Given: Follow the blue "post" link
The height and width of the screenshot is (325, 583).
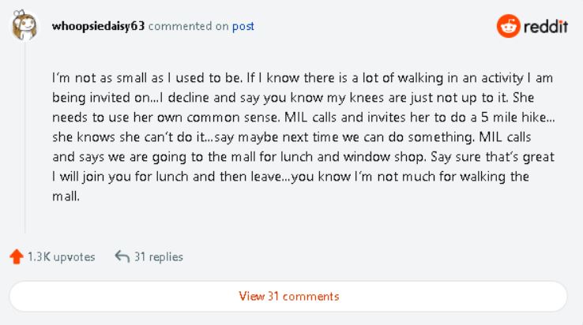Looking at the screenshot, I should [x=243, y=26].
